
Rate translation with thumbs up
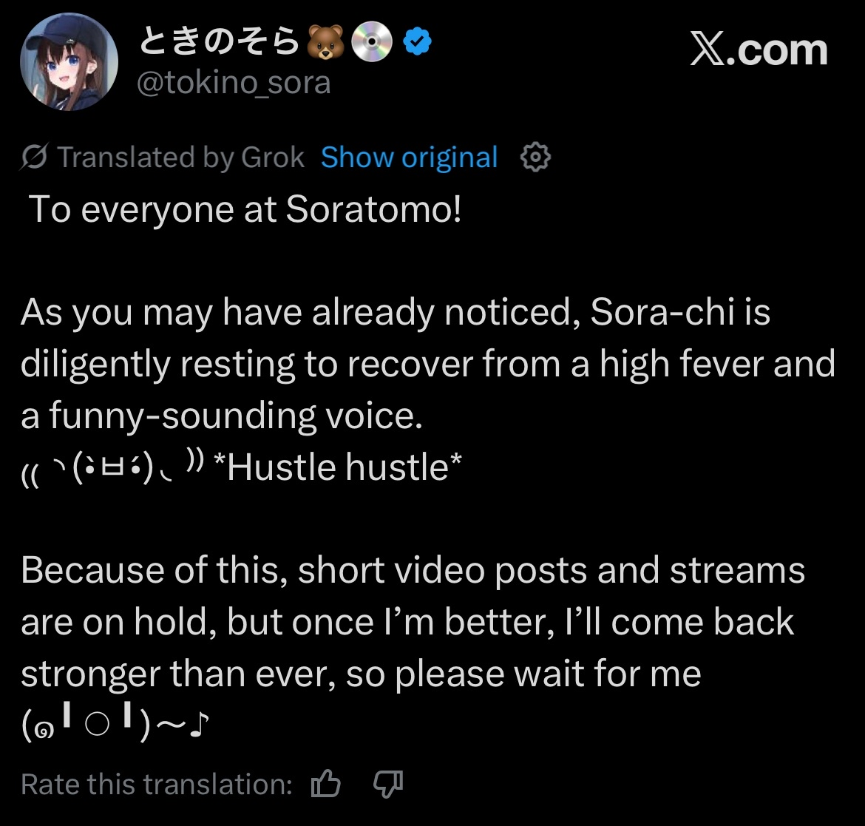click(x=325, y=784)
